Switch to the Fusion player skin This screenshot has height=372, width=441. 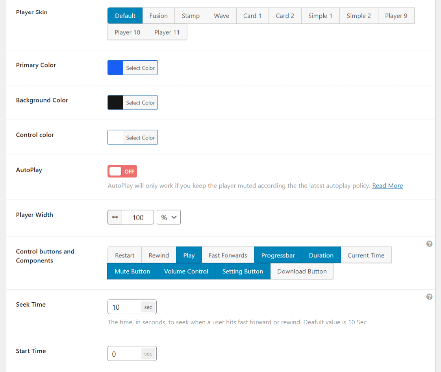[x=158, y=15]
